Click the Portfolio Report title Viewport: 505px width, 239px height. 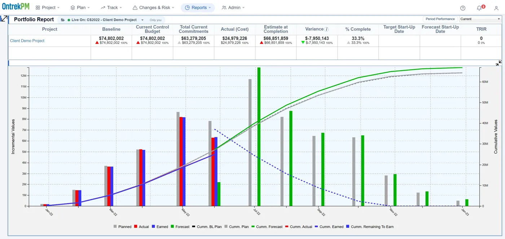point(34,19)
